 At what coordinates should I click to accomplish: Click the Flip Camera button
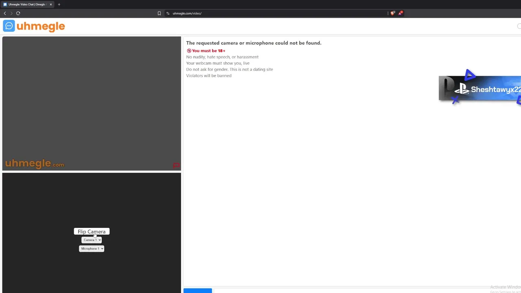tap(92, 232)
